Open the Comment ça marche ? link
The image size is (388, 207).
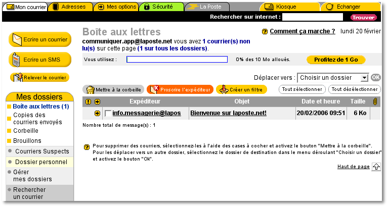click(x=303, y=31)
